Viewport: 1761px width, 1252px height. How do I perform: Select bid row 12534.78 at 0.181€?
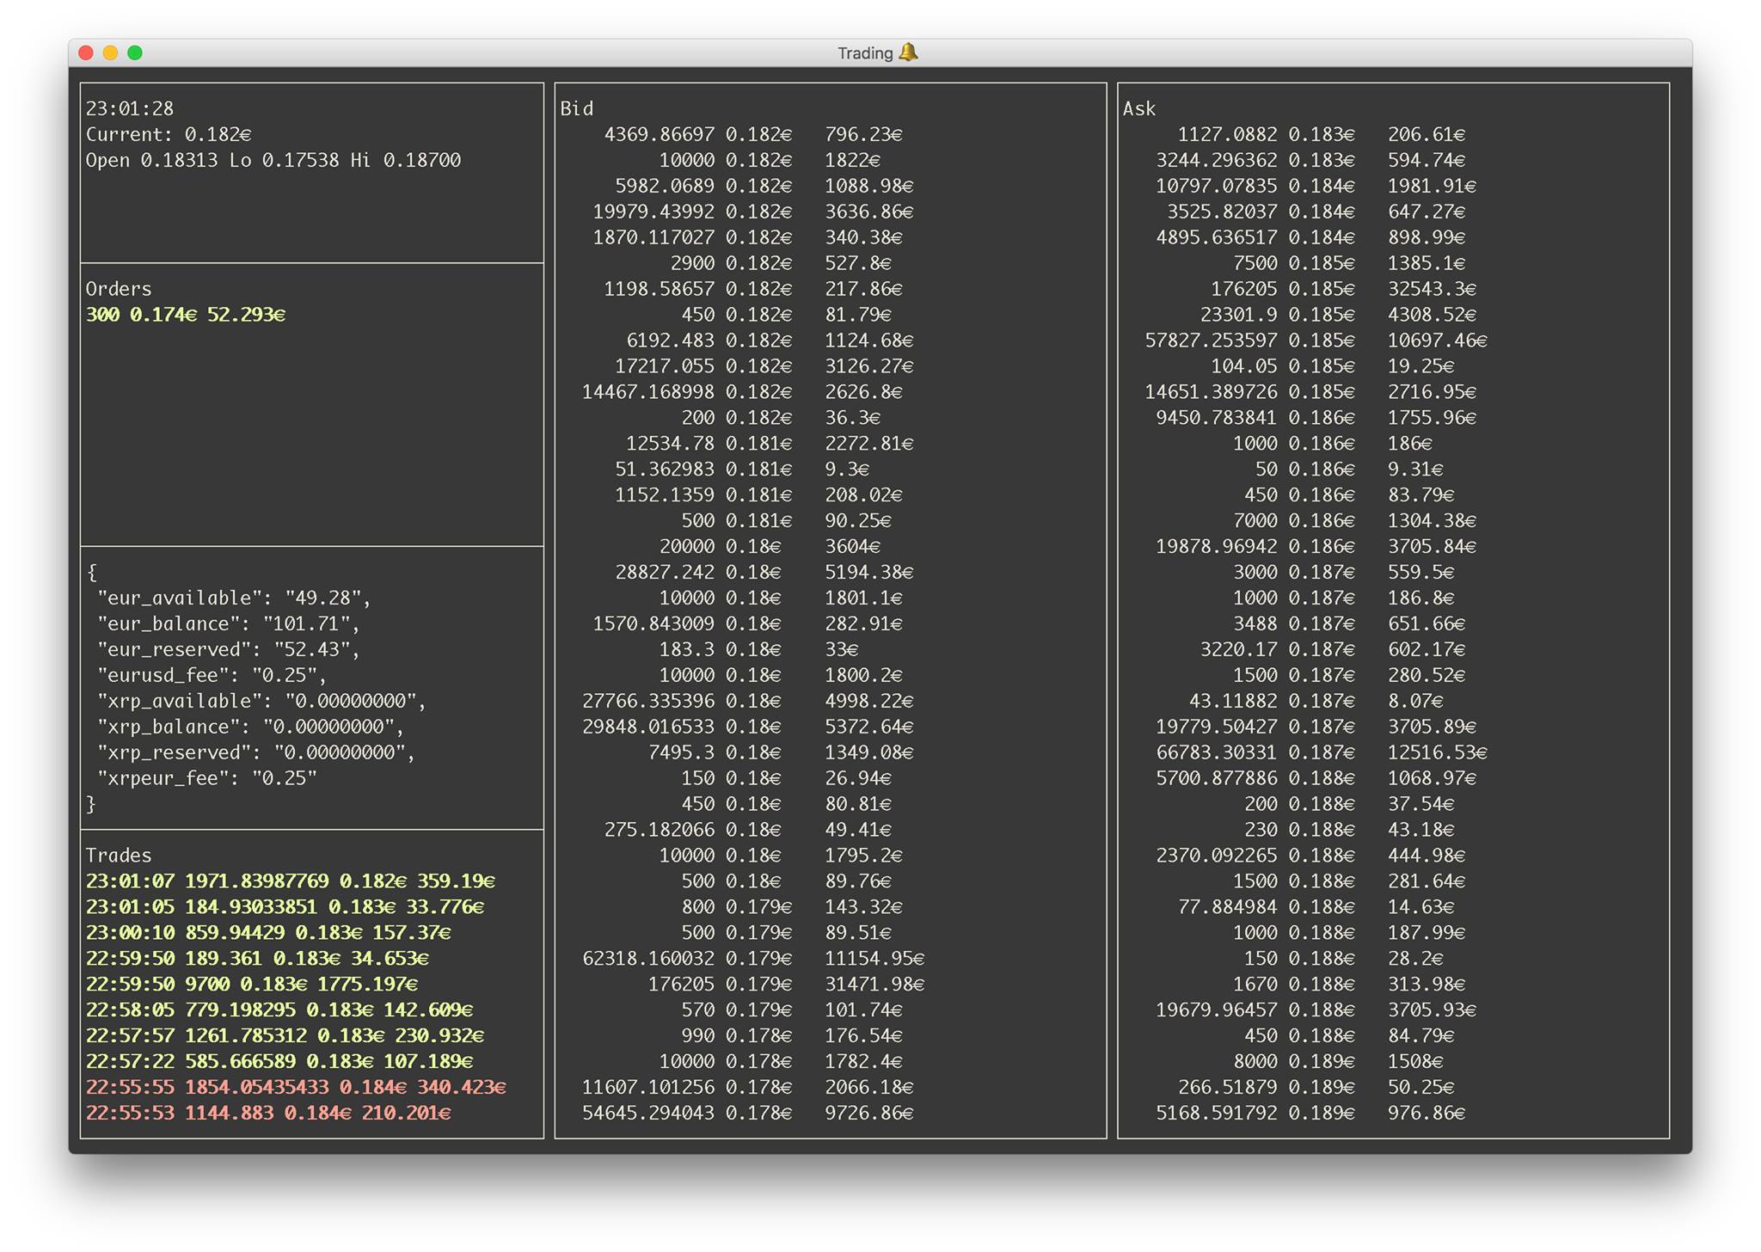click(770, 444)
